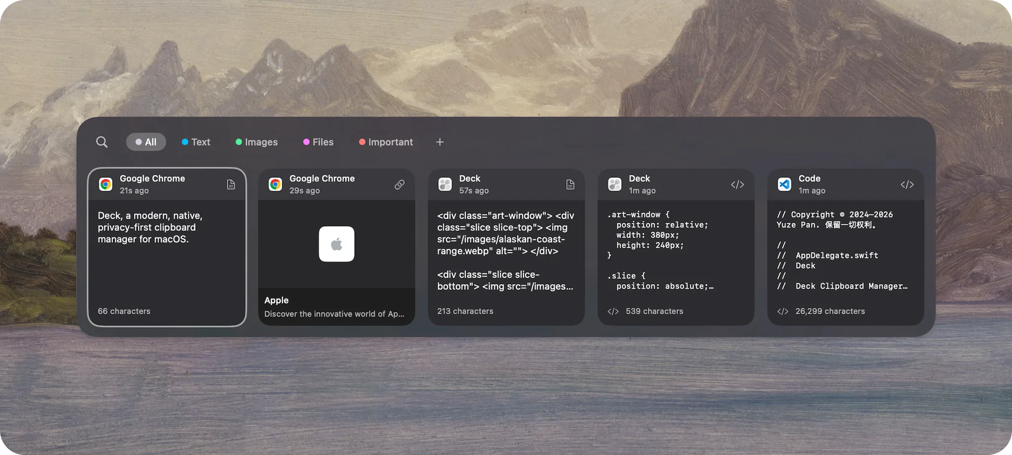1012x455 pixels.
Task: Click the code symbol beside 539 characters
Action: point(614,311)
